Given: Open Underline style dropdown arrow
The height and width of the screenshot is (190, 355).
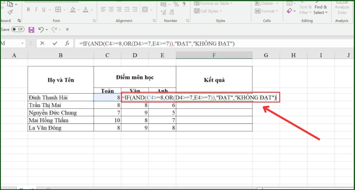Looking at the screenshot, I should 50,10.
